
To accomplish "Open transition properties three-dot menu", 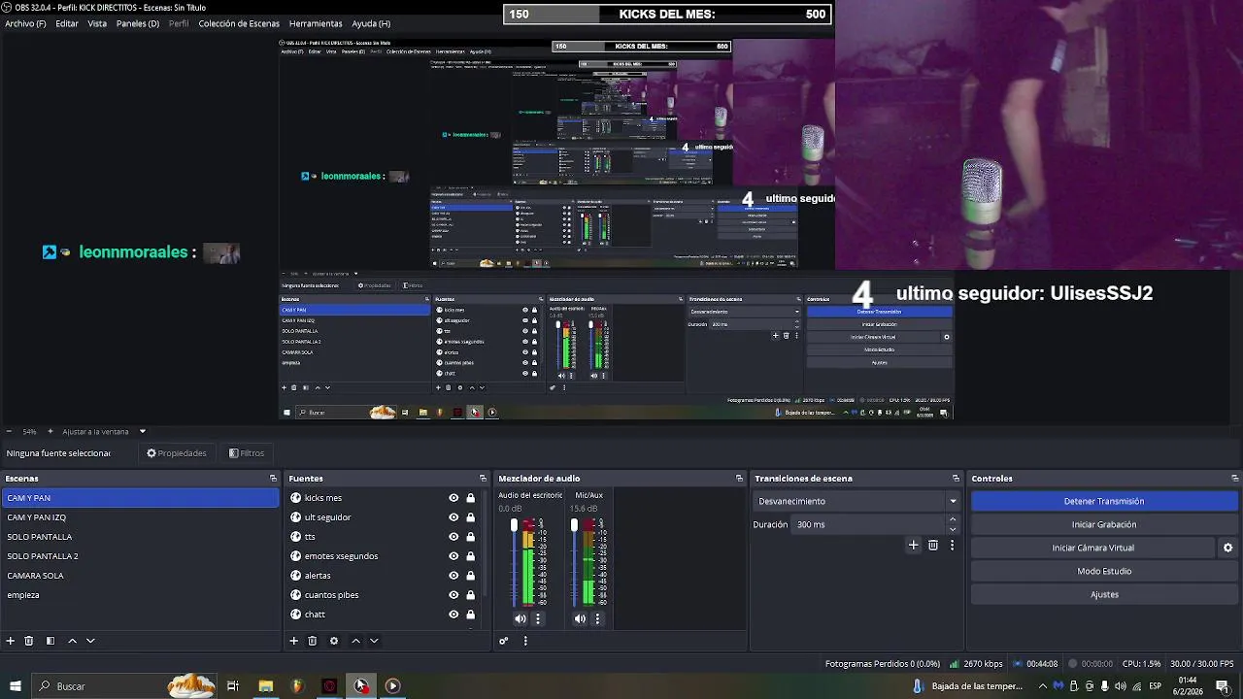I will click(952, 546).
